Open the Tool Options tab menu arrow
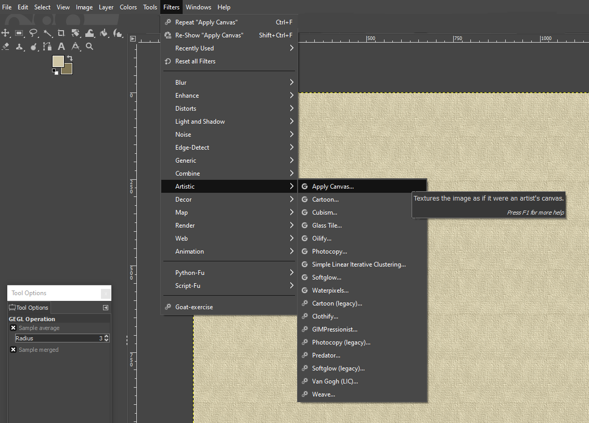 (106, 308)
